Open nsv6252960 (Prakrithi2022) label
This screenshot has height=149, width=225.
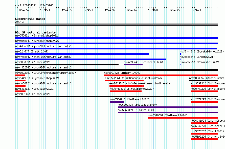(199, 62)
